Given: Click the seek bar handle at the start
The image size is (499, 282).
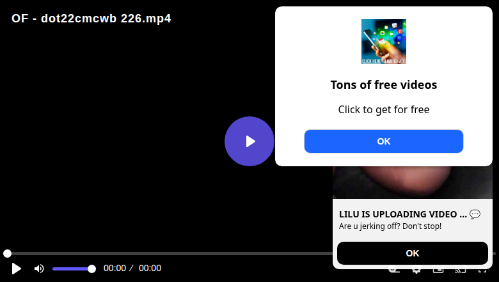Looking at the screenshot, I should pyautogui.click(x=7, y=253).
